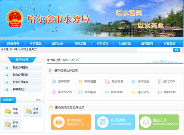Click the 通知公告 text label
Image resolution: width=184 pixels, height=135 pixels.
coord(143,92)
